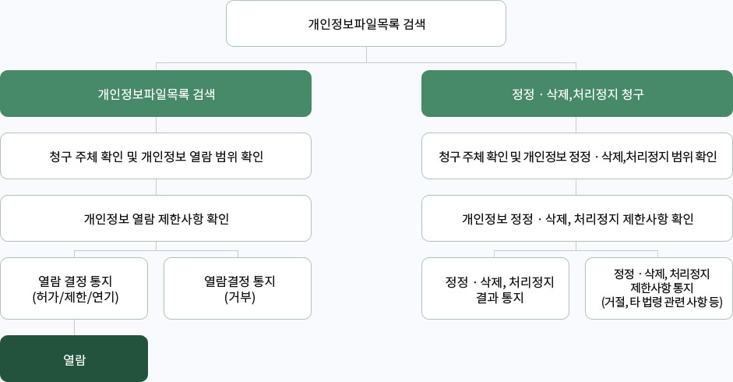The image size is (733, 382).
Task: Select the 열람결정 통지 (거부) box
Action: tap(238, 288)
